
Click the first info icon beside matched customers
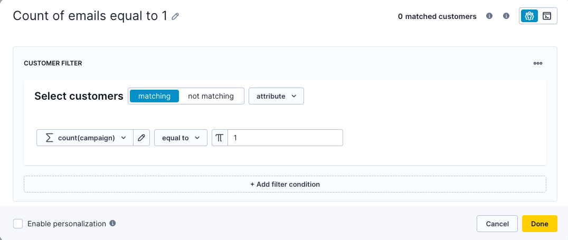(489, 16)
